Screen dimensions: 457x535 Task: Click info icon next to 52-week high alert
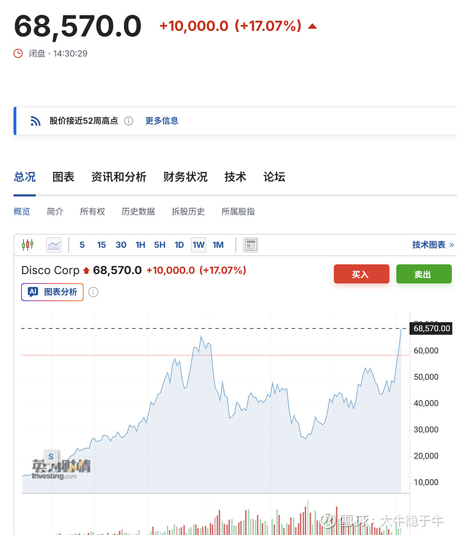[x=129, y=121]
